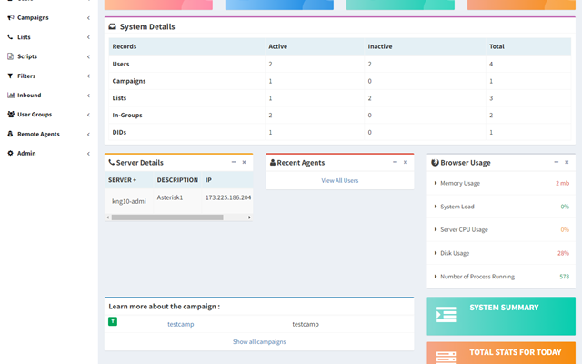This screenshot has width=582, height=364.
Task: Click the Server Details phone icon
Action: pyautogui.click(x=111, y=162)
